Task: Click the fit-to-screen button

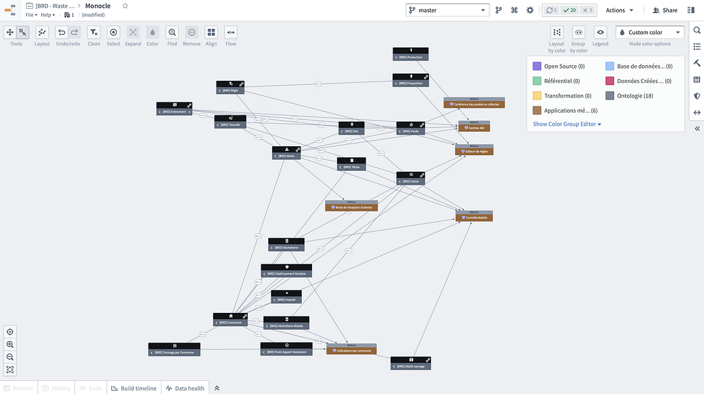Action: point(10,370)
